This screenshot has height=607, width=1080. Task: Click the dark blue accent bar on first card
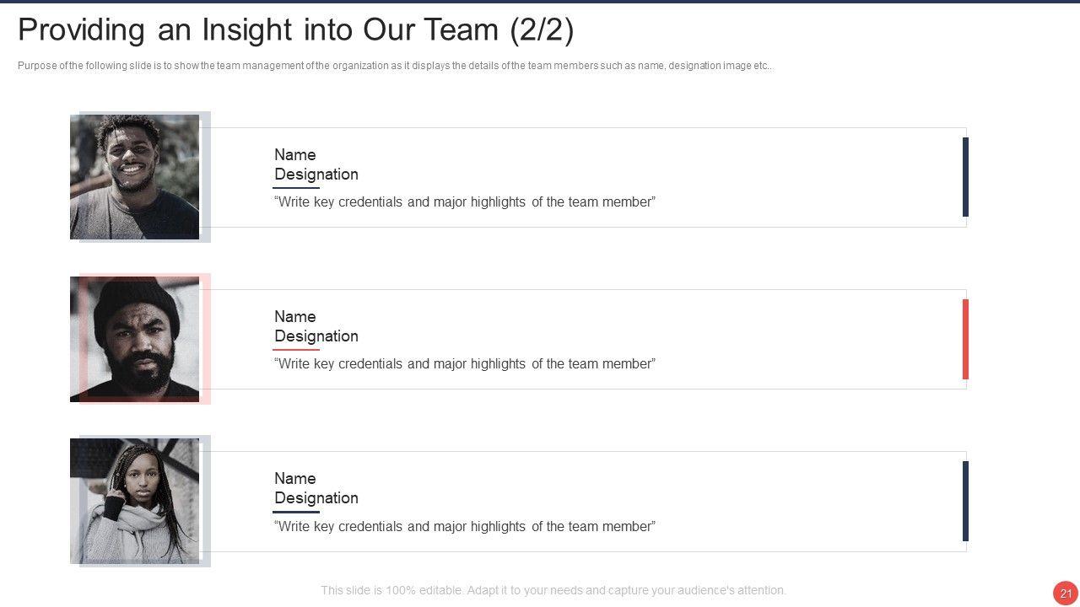[x=965, y=177]
